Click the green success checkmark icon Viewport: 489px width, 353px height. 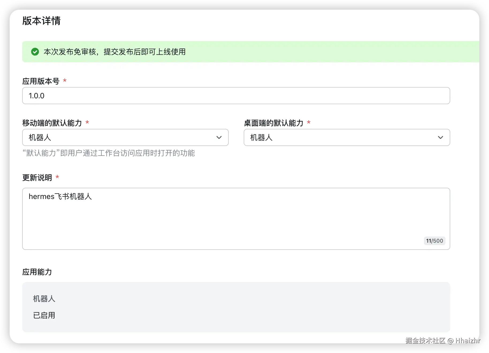[35, 52]
